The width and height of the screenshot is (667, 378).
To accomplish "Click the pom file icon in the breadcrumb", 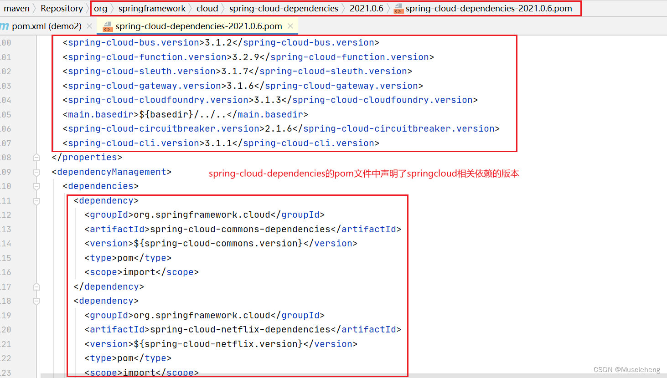I will [398, 9].
